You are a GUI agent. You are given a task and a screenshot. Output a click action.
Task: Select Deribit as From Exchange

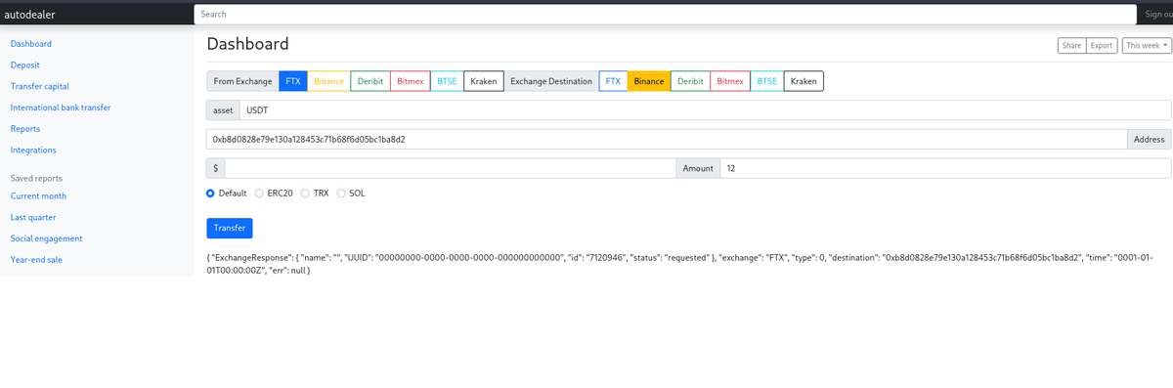point(370,81)
